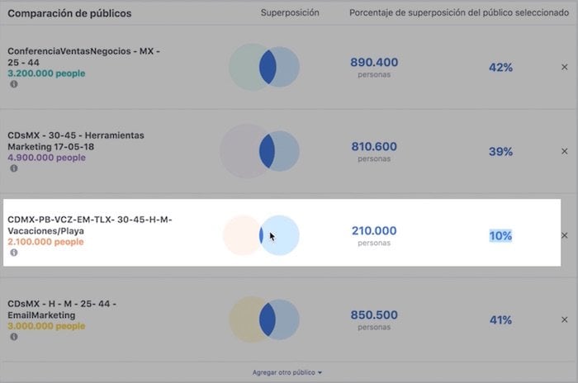Remove the 39% overlap audience row

click(x=565, y=151)
